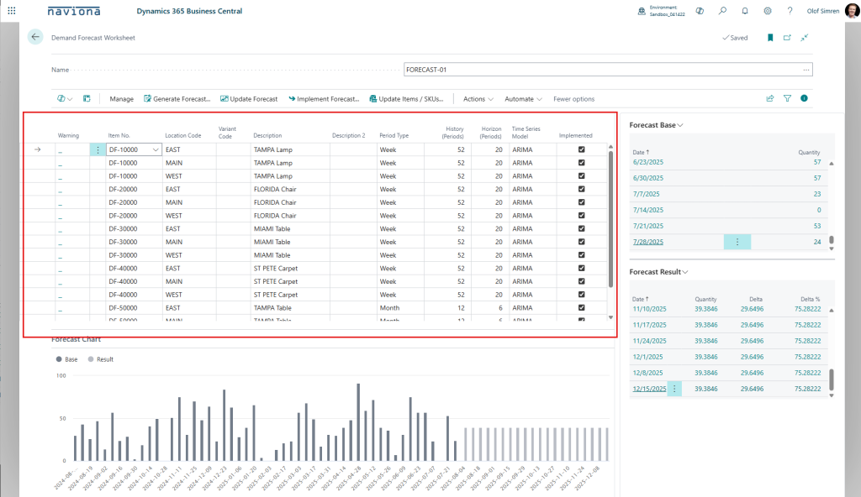Viewport: 861px width, 497px height.
Task: Open the Actions menu
Action: (478, 99)
